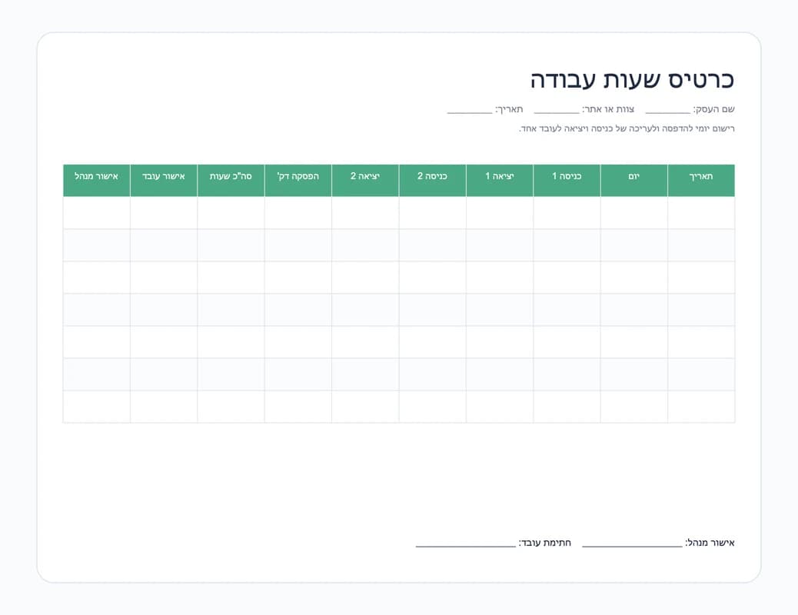The height and width of the screenshot is (615, 798).
Task: Click the label שם העסק
Action: point(714,109)
